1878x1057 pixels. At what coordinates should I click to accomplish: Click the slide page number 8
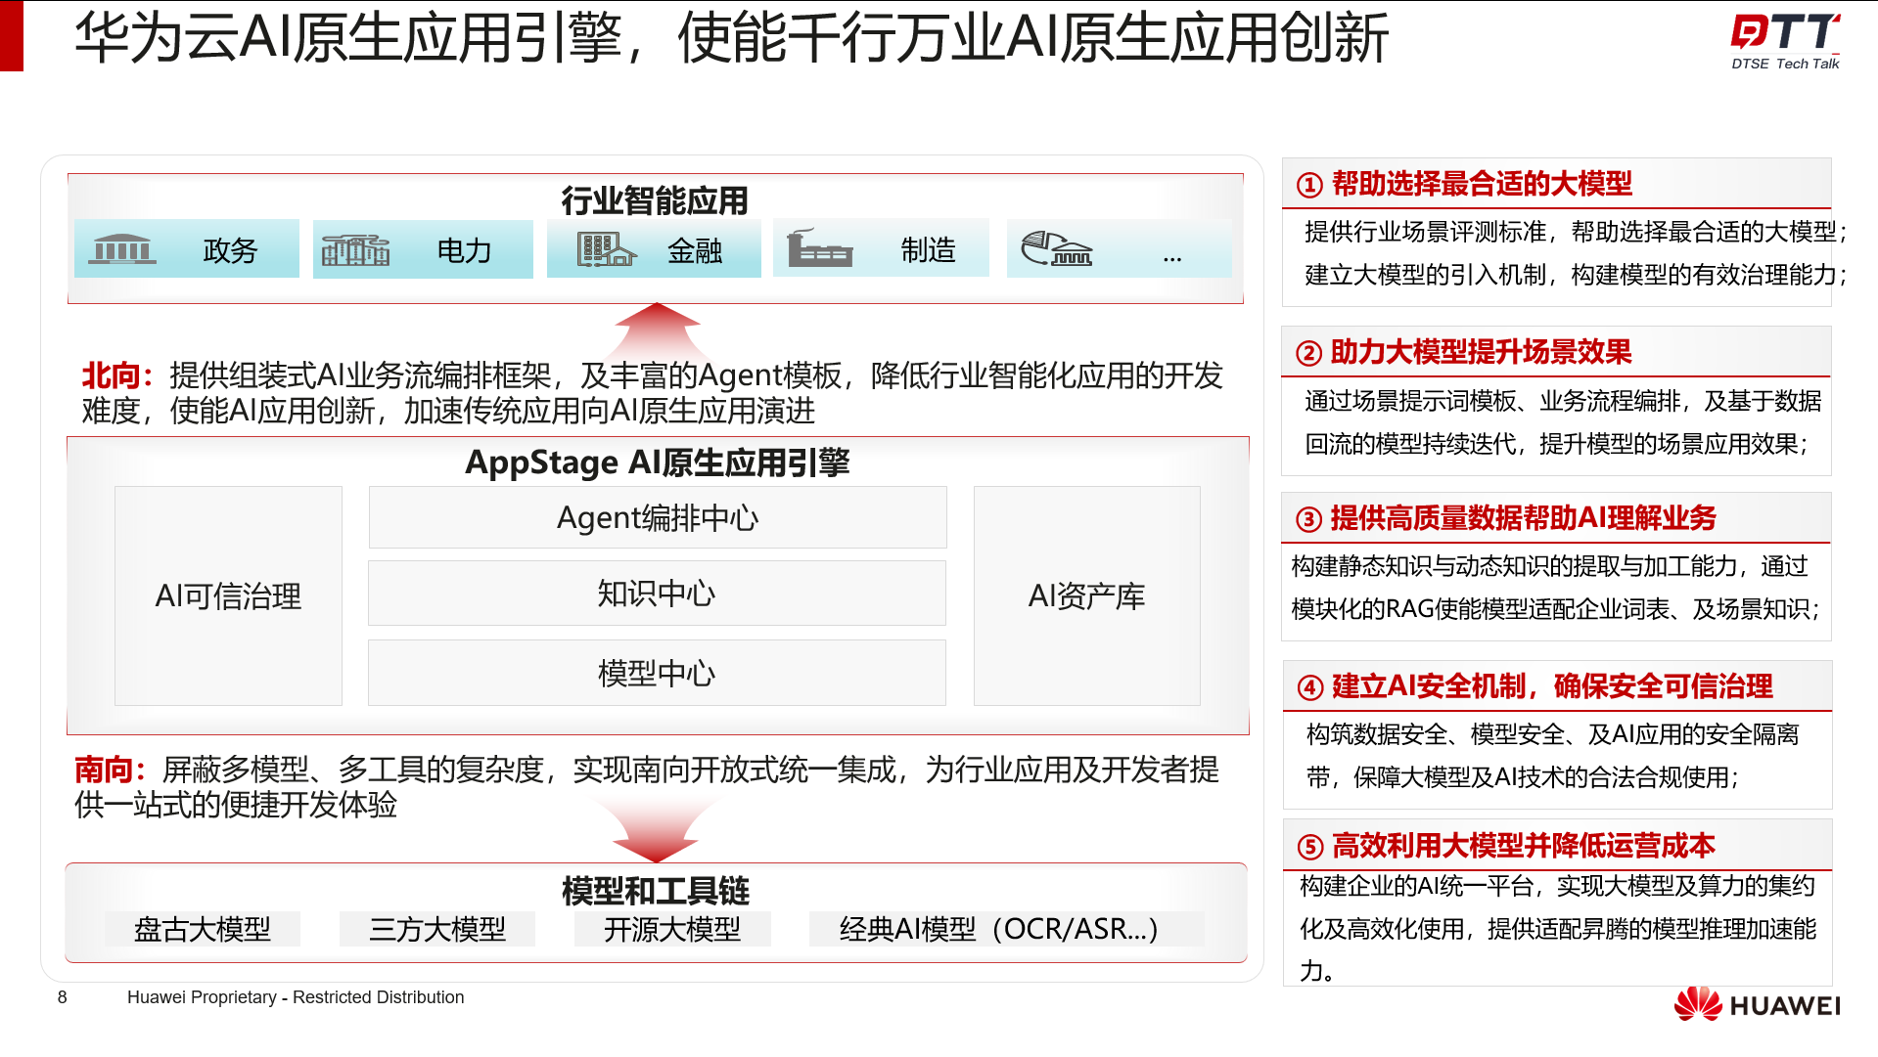coord(63,997)
